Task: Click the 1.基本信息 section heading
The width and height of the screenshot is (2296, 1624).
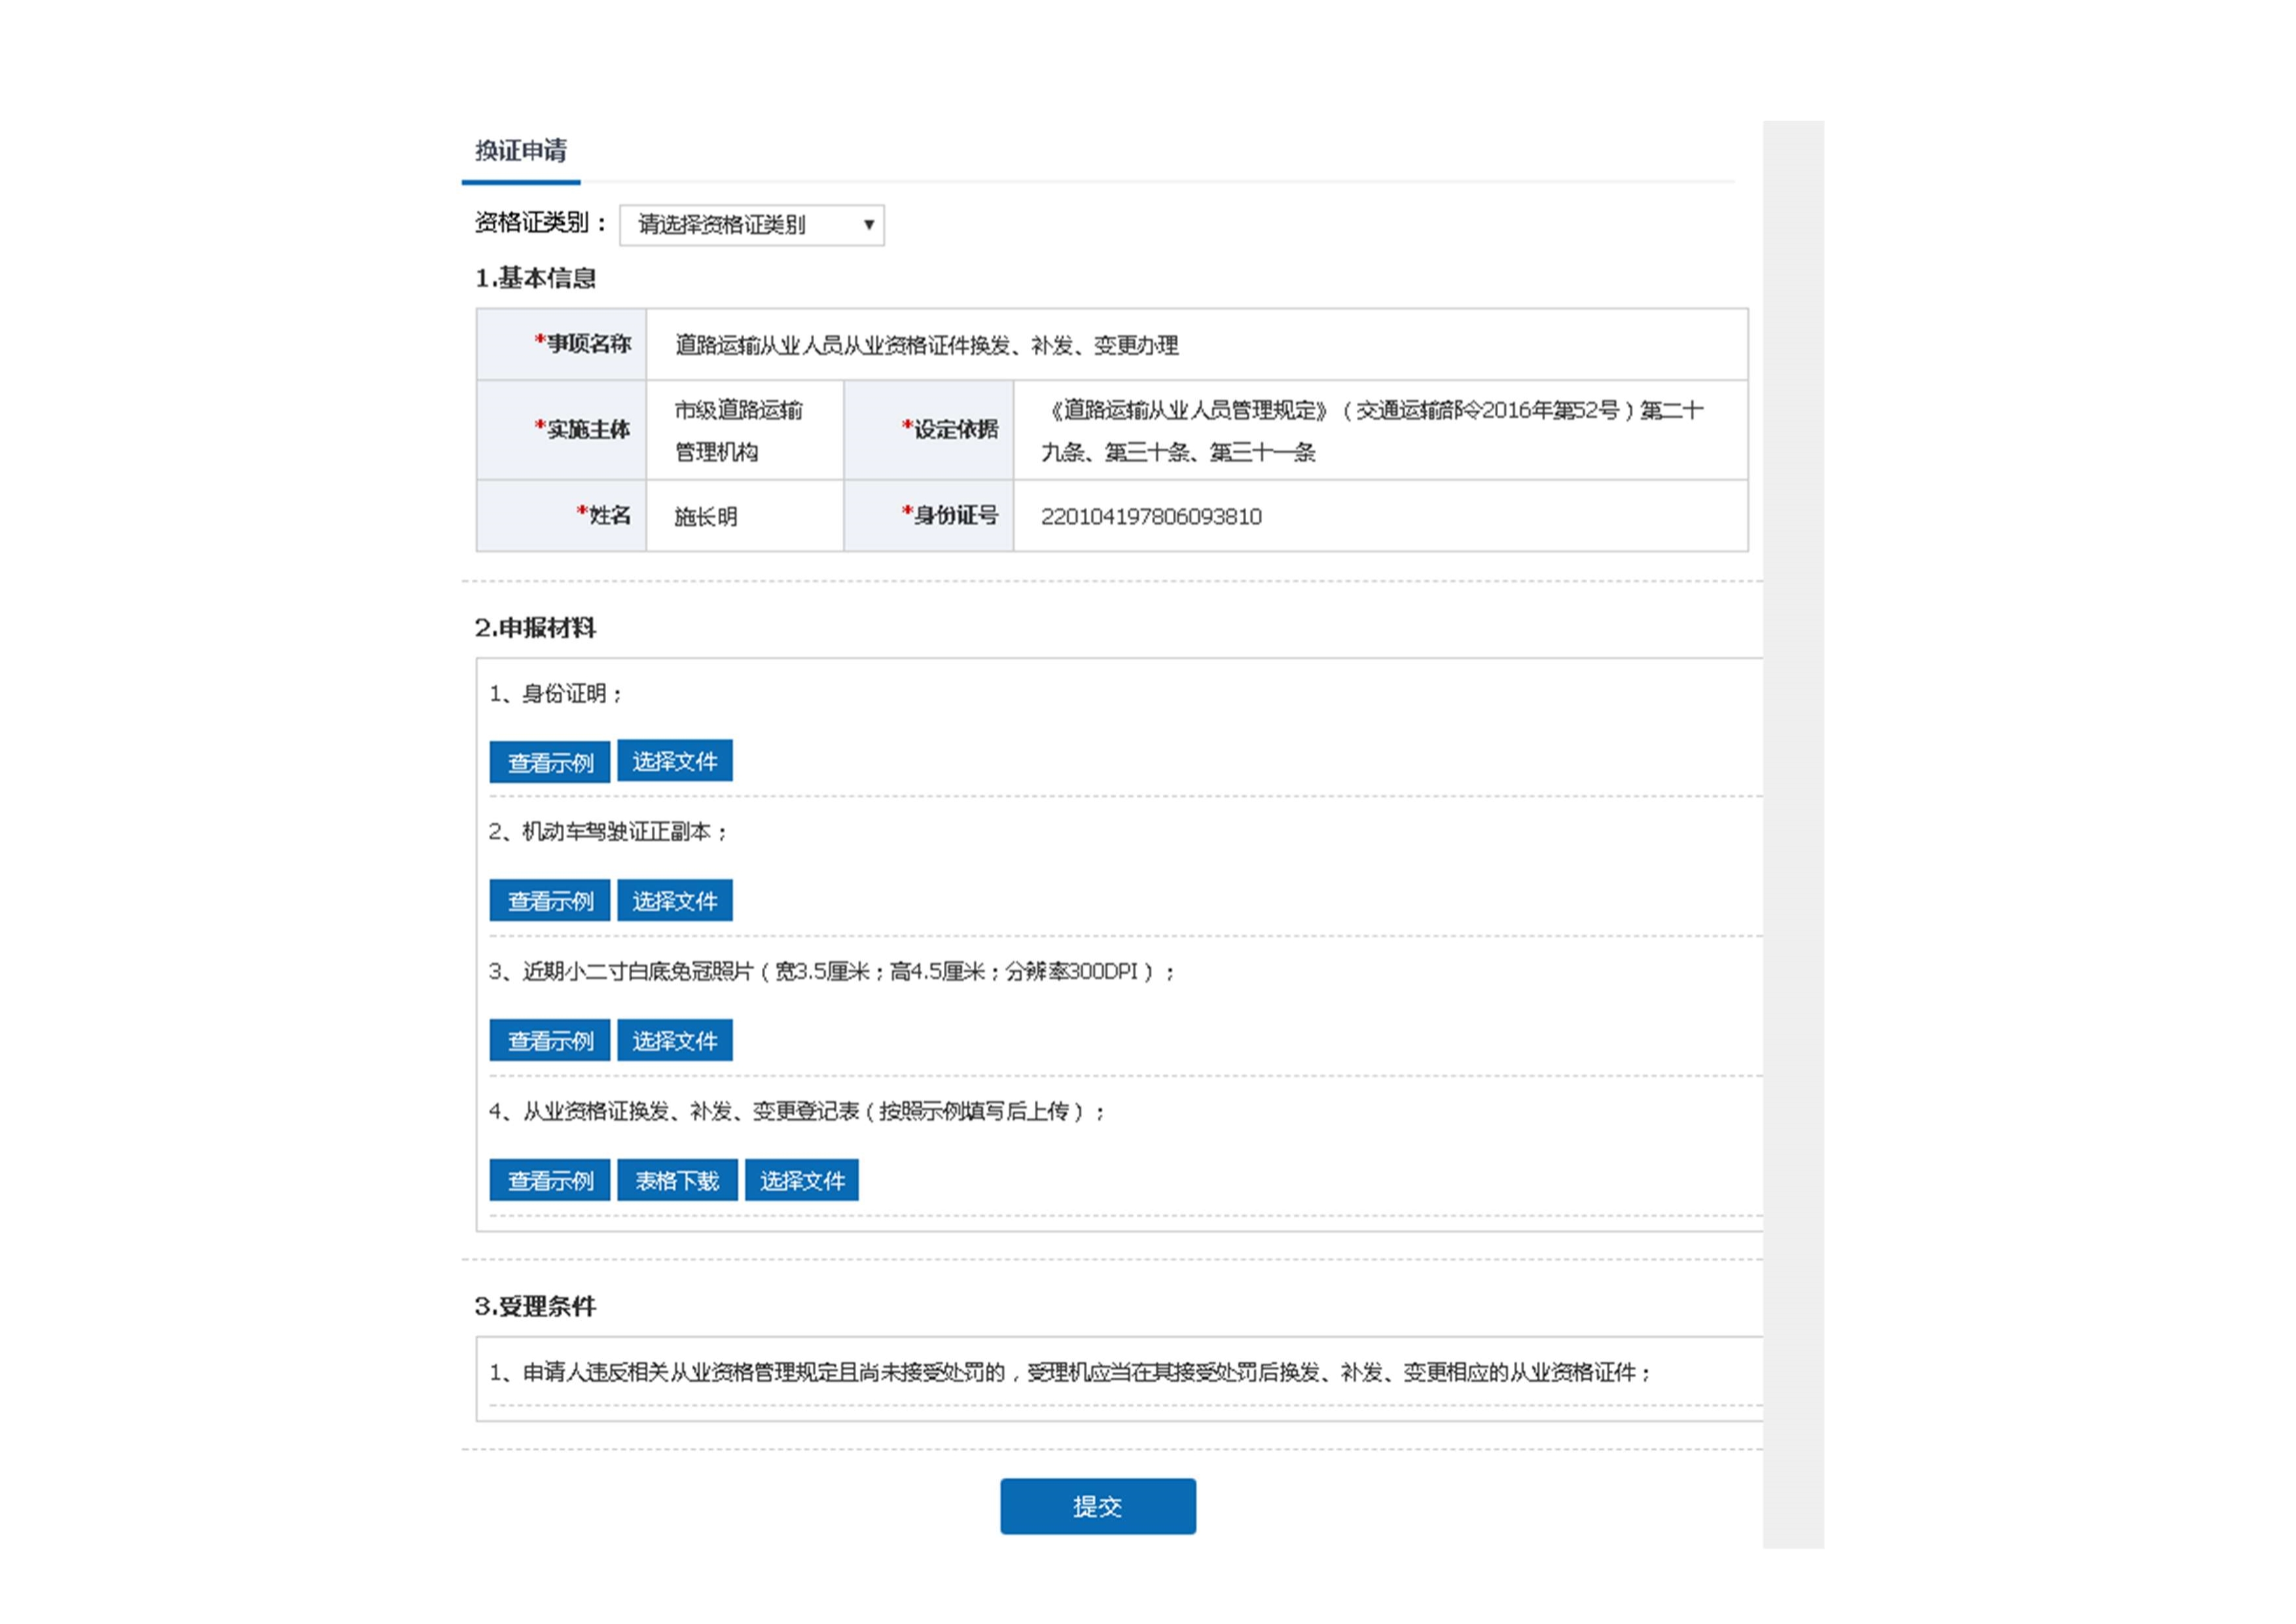Action: pyautogui.click(x=535, y=278)
